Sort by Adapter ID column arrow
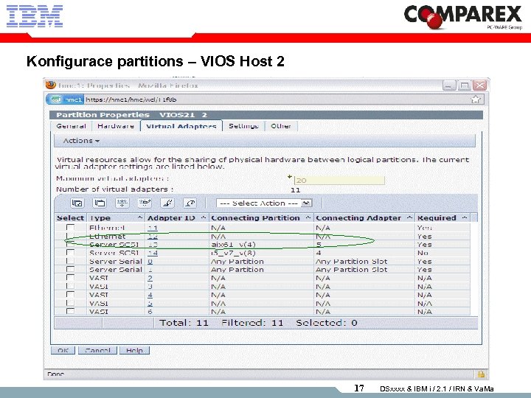 [204, 217]
